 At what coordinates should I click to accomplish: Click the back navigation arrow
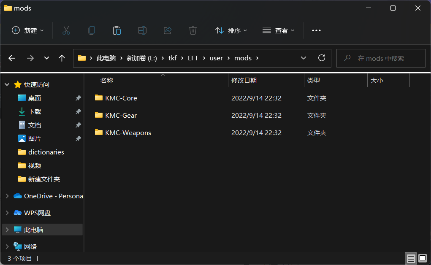pos(12,58)
